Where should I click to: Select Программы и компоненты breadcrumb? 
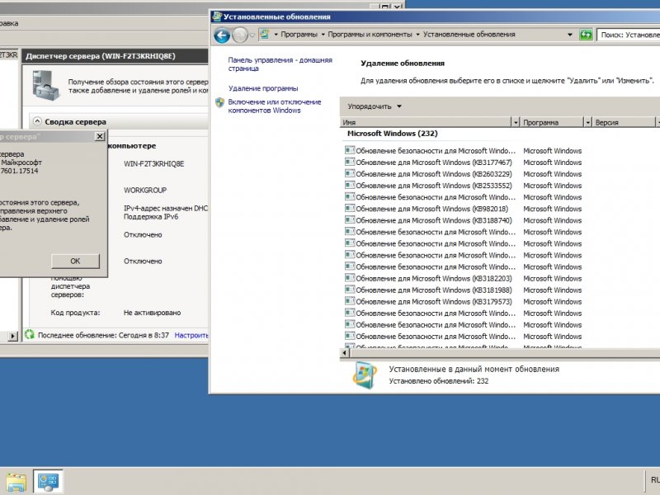370,35
